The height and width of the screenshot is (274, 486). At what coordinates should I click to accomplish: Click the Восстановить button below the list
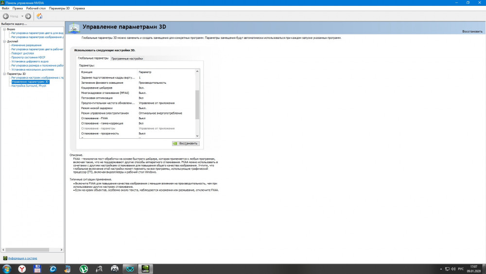coord(186,144)
